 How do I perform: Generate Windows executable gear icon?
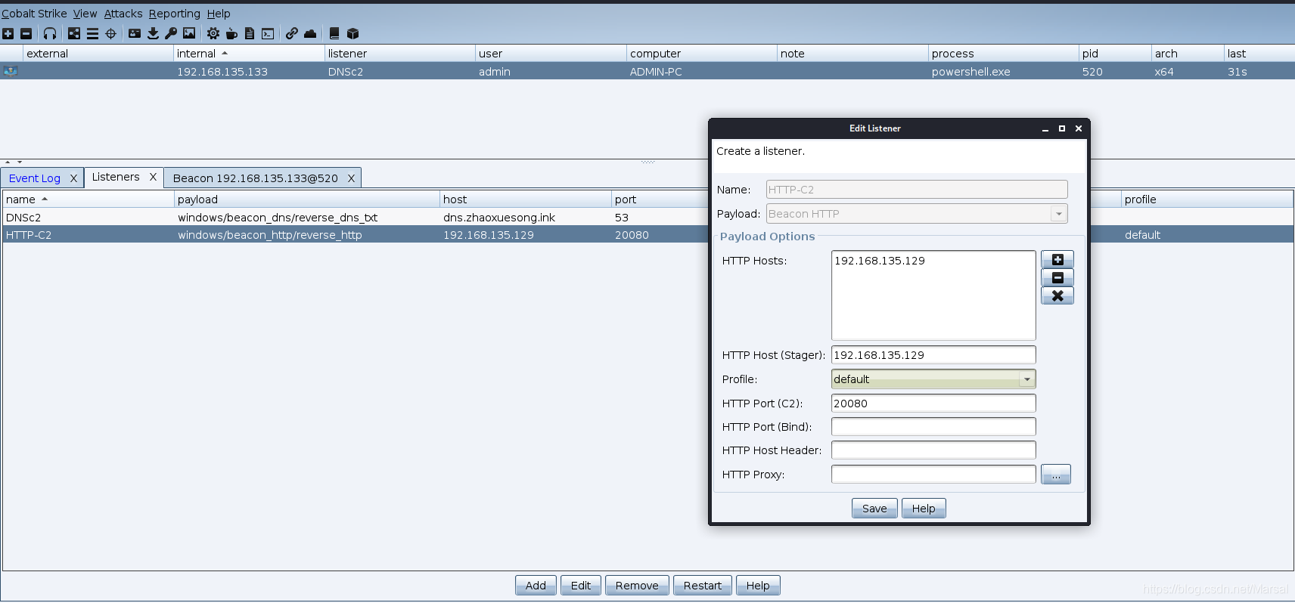click(x=213, y=33)
